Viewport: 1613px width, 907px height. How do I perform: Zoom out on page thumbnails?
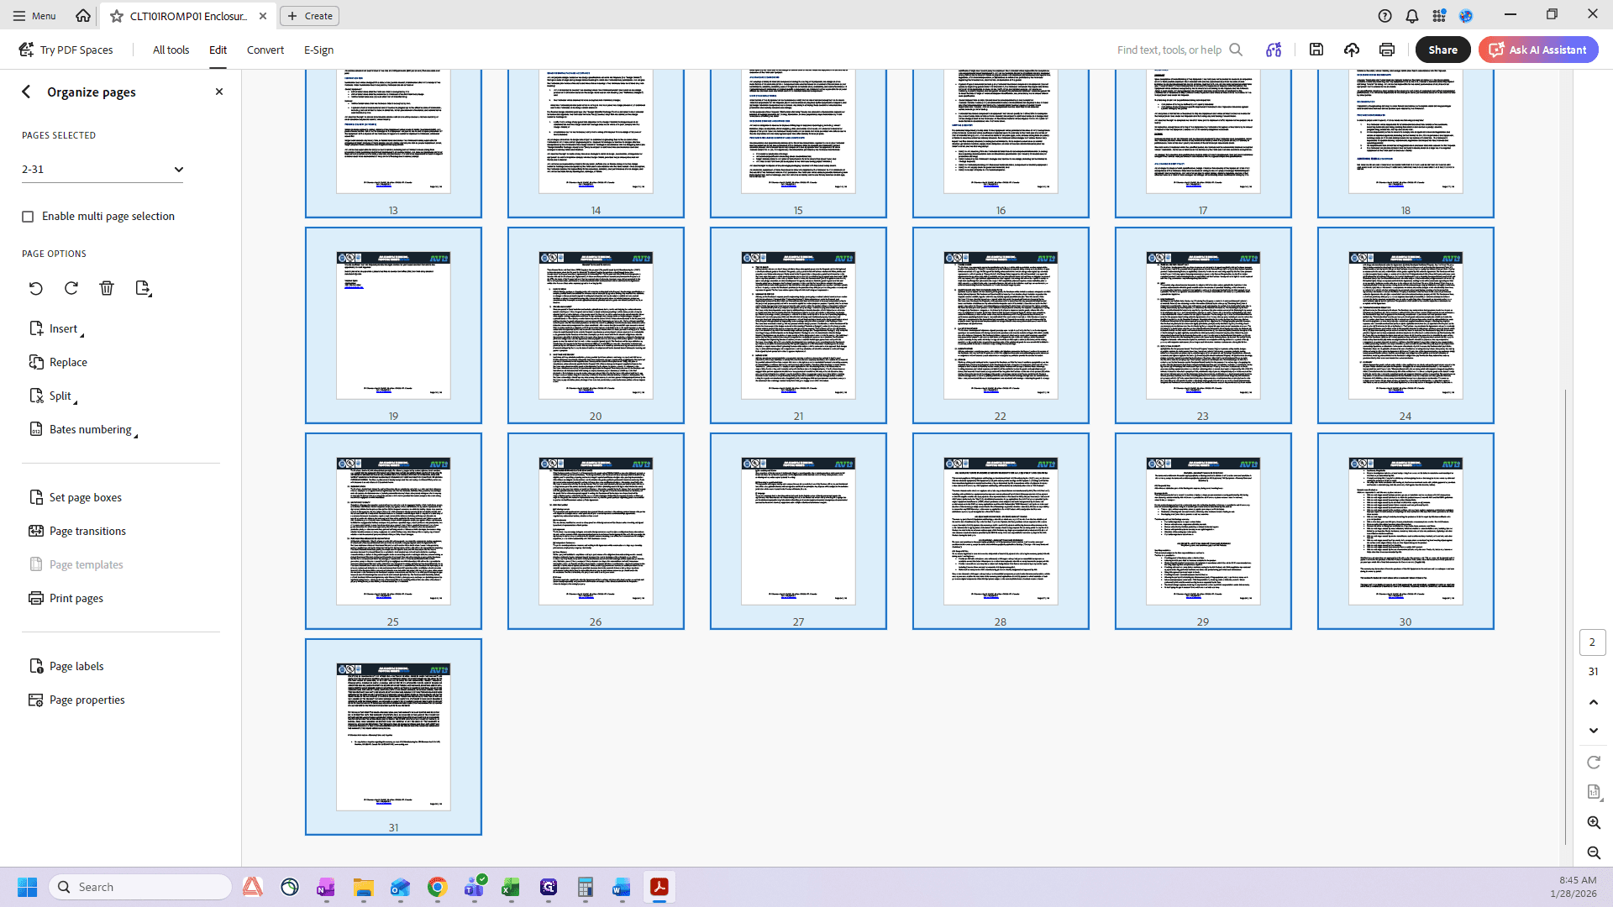tap(1594, 853)
